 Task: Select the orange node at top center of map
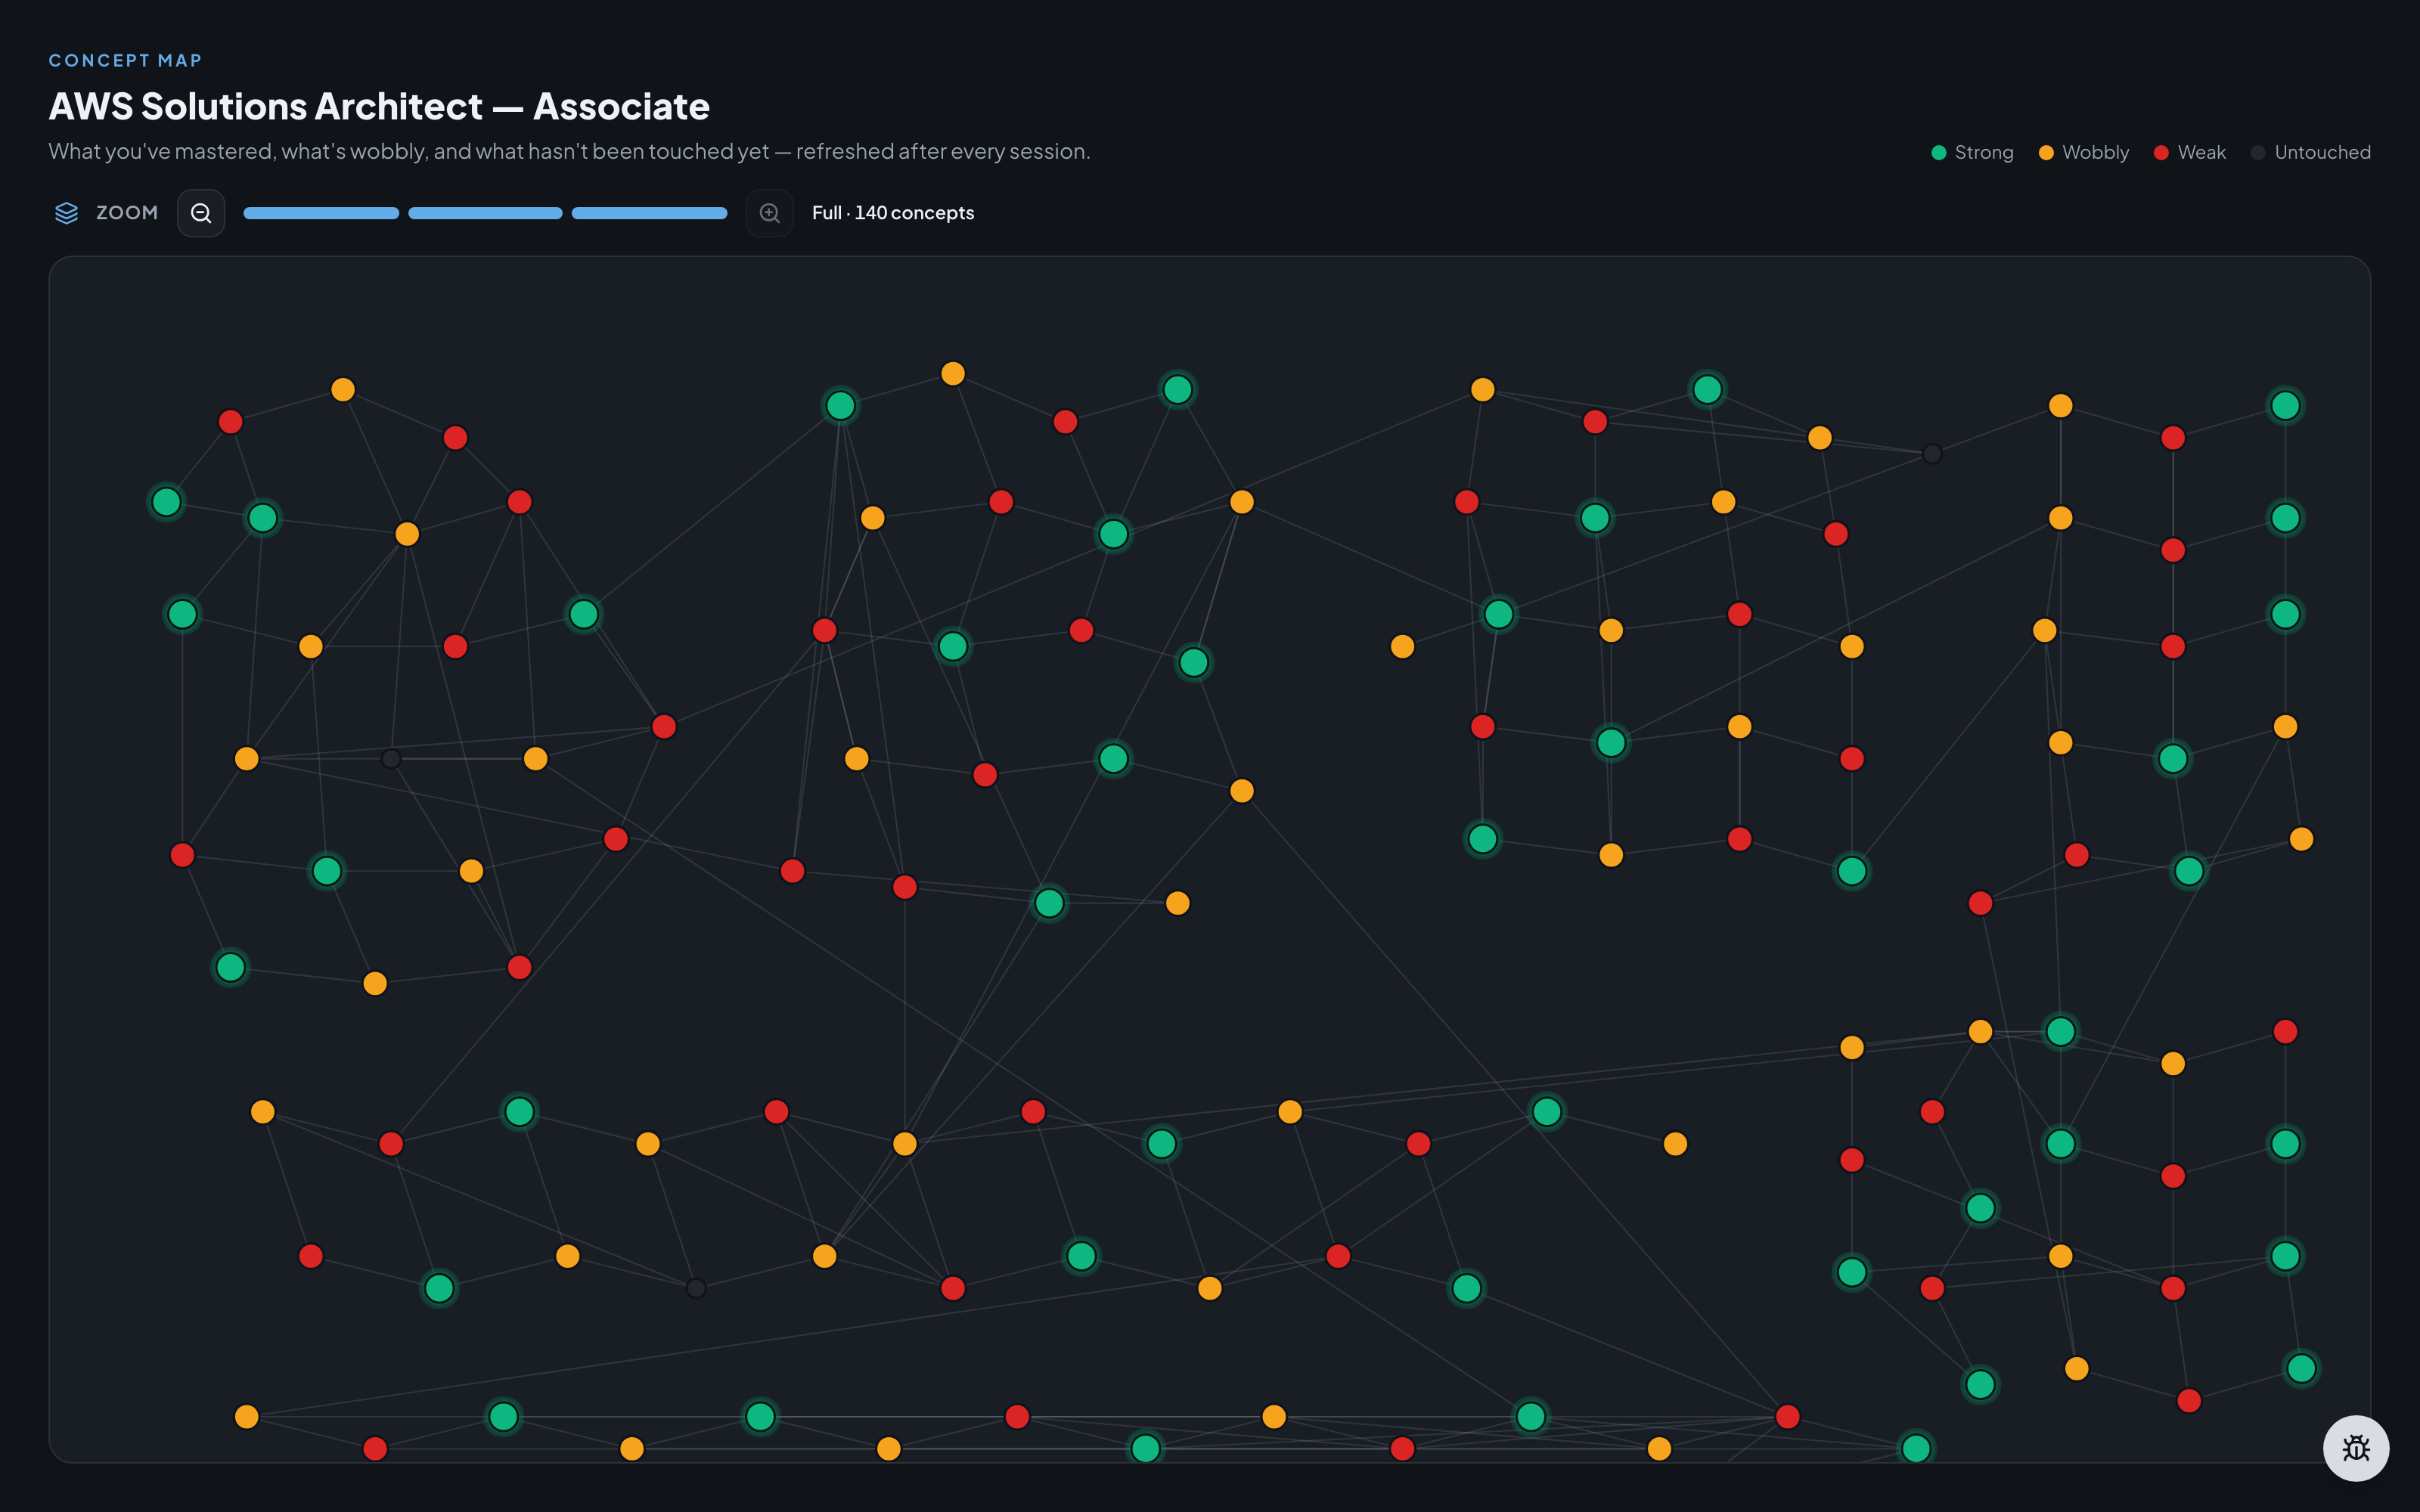coord(952,373)
